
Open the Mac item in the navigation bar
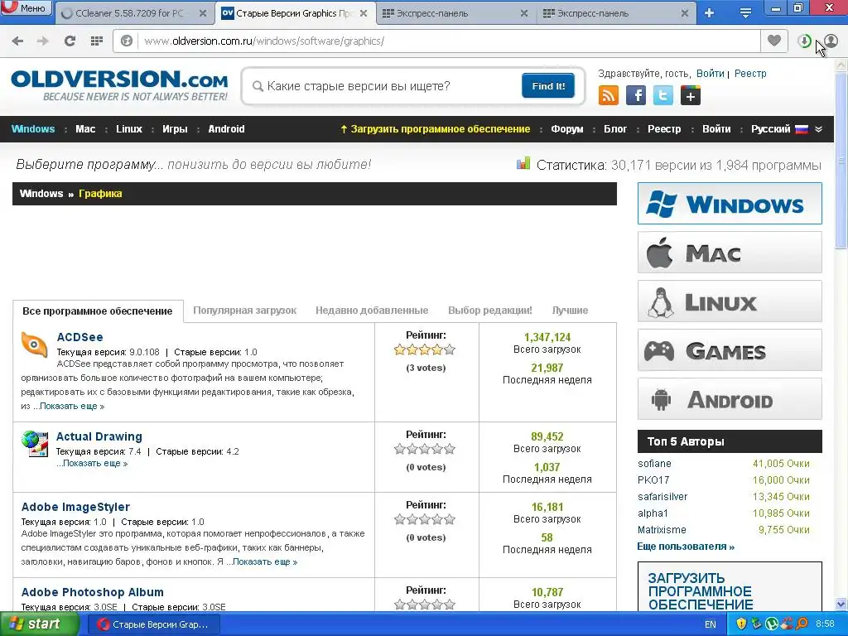(x=85, y=129)
